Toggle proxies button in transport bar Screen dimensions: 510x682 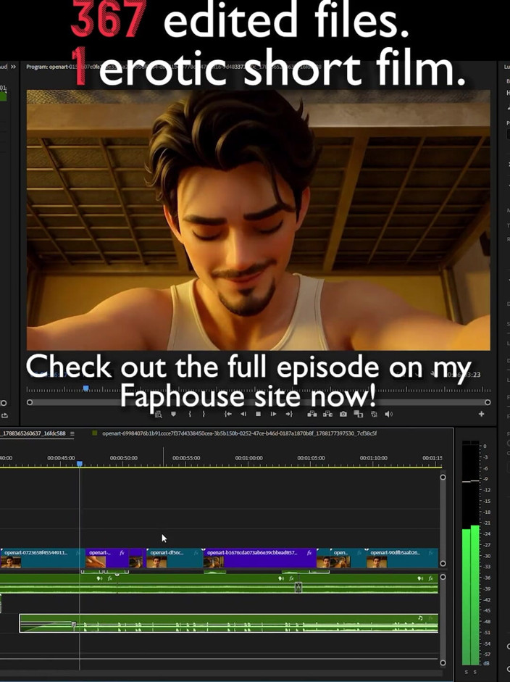[x=374, y=414]
